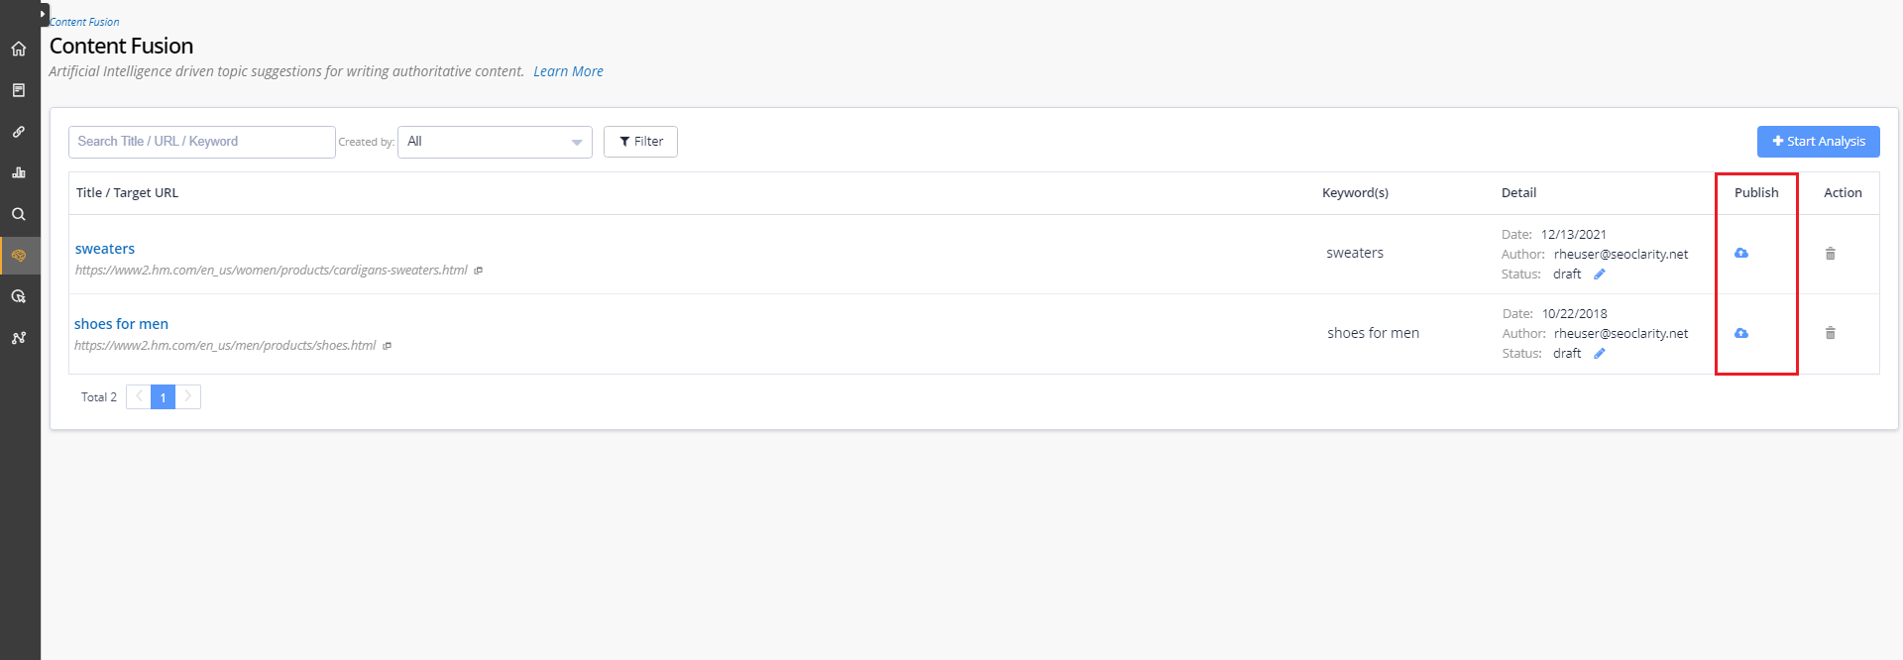The height and width of the screenshot is (660, 1903).
Task: Select page 1 in pagination
Action: [x=164, y=397]
